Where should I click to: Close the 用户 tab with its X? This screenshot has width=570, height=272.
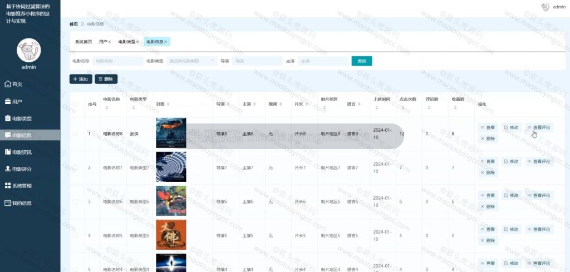pos(110,42)
